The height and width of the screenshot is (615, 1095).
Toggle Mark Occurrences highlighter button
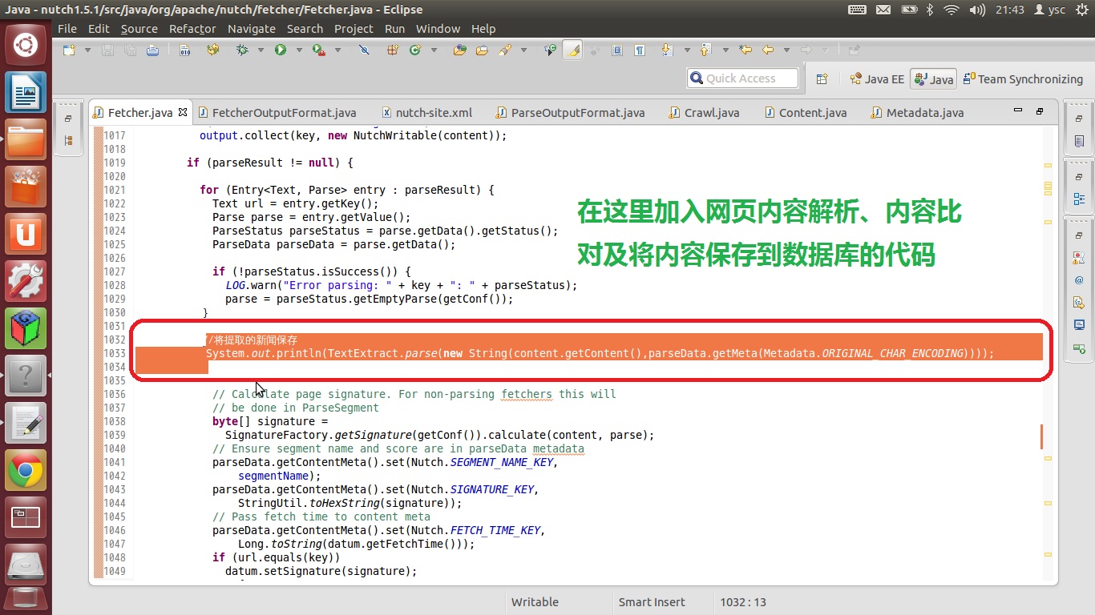(x=572, y=50)
